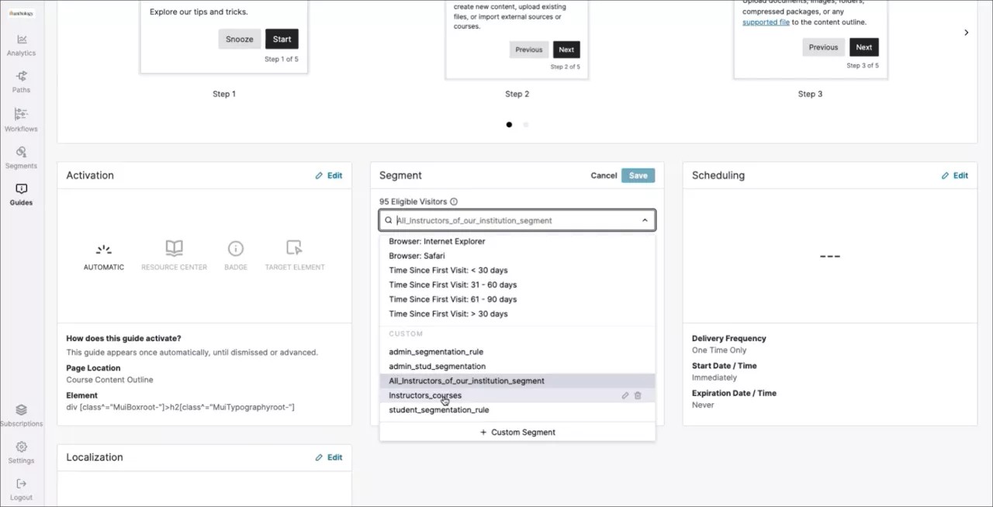The width and height of the screenshot is (993, 507).
Task: Choose admin_segmentation_rule from the custom list
Action: [x=436, y=351]
